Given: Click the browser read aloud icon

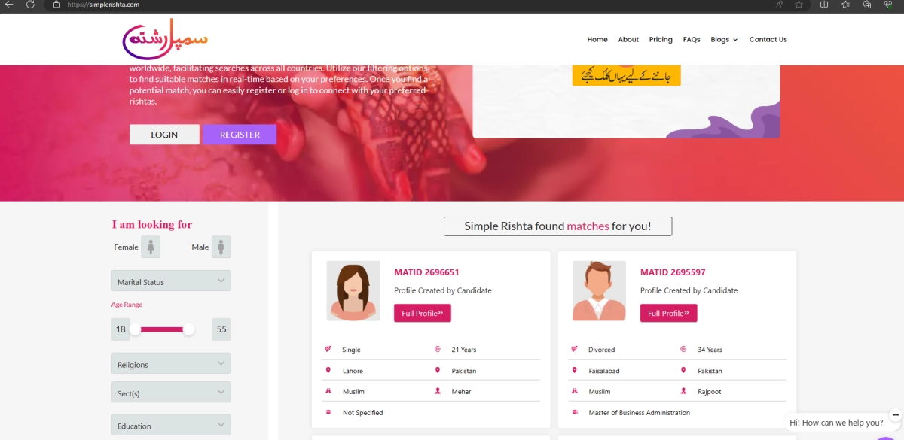Looking at the screenshot, I should 780,5.
